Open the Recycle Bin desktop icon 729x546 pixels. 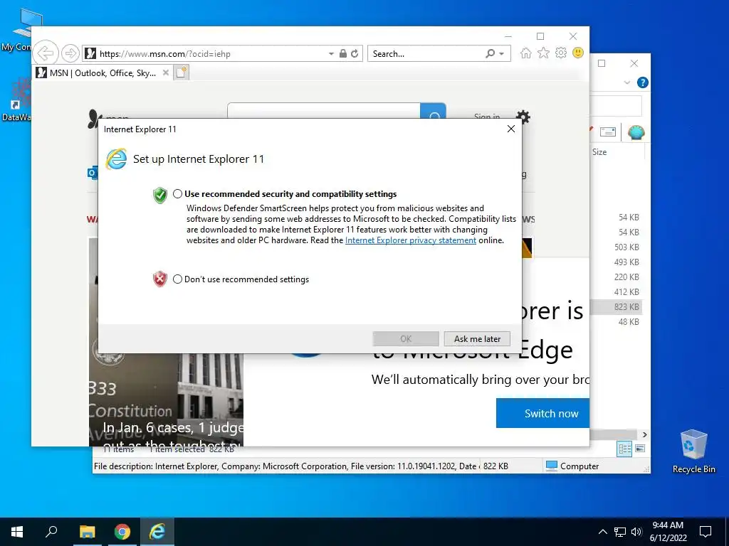693,451
